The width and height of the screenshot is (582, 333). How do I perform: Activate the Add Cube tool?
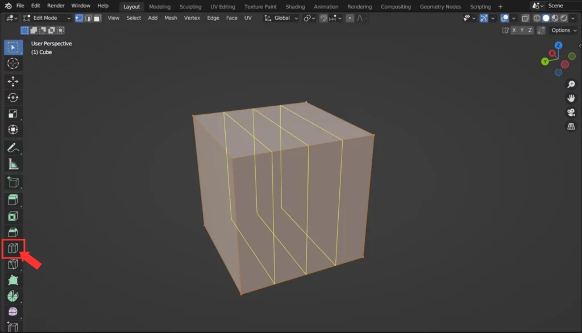(x=13, y=182)
